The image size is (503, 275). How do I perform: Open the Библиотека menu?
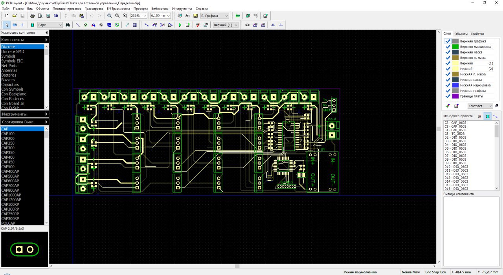point(160,8)
